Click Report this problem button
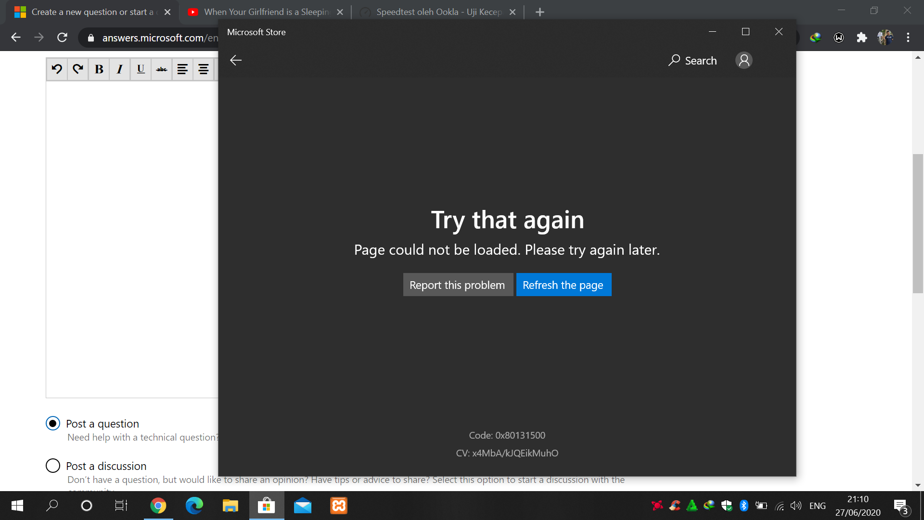 tap(458, 285)
